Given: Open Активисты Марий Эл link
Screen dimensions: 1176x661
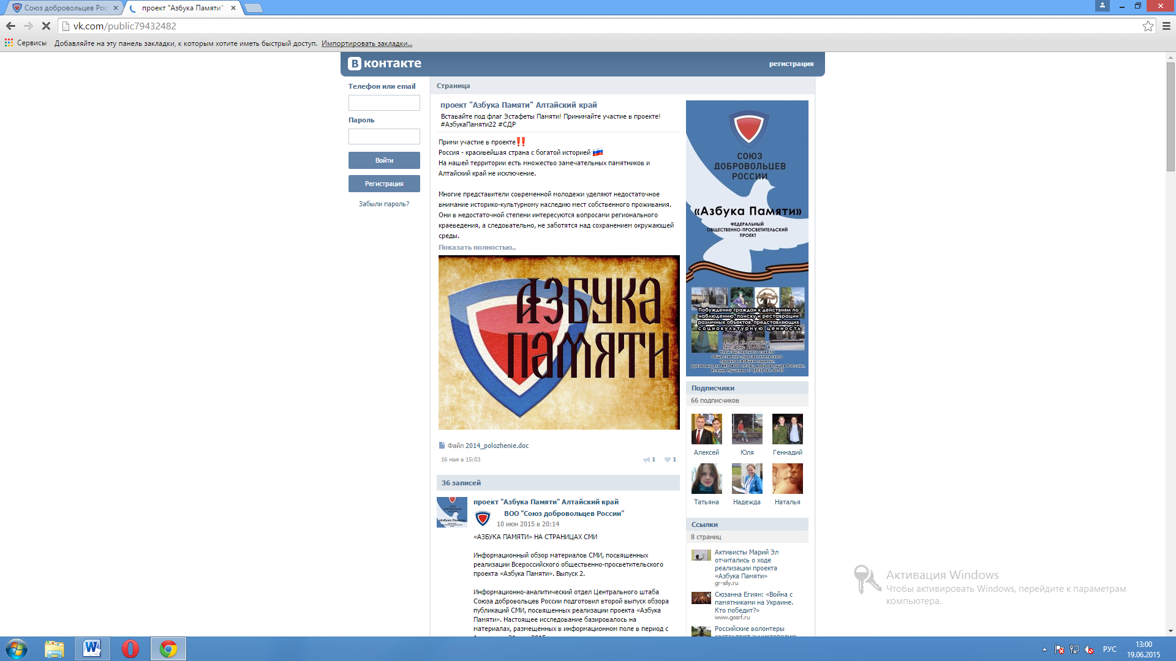Looking at the screenshot, I should click(x=747, y=564).
